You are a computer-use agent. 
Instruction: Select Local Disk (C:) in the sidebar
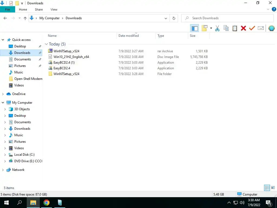click(24, 155)
